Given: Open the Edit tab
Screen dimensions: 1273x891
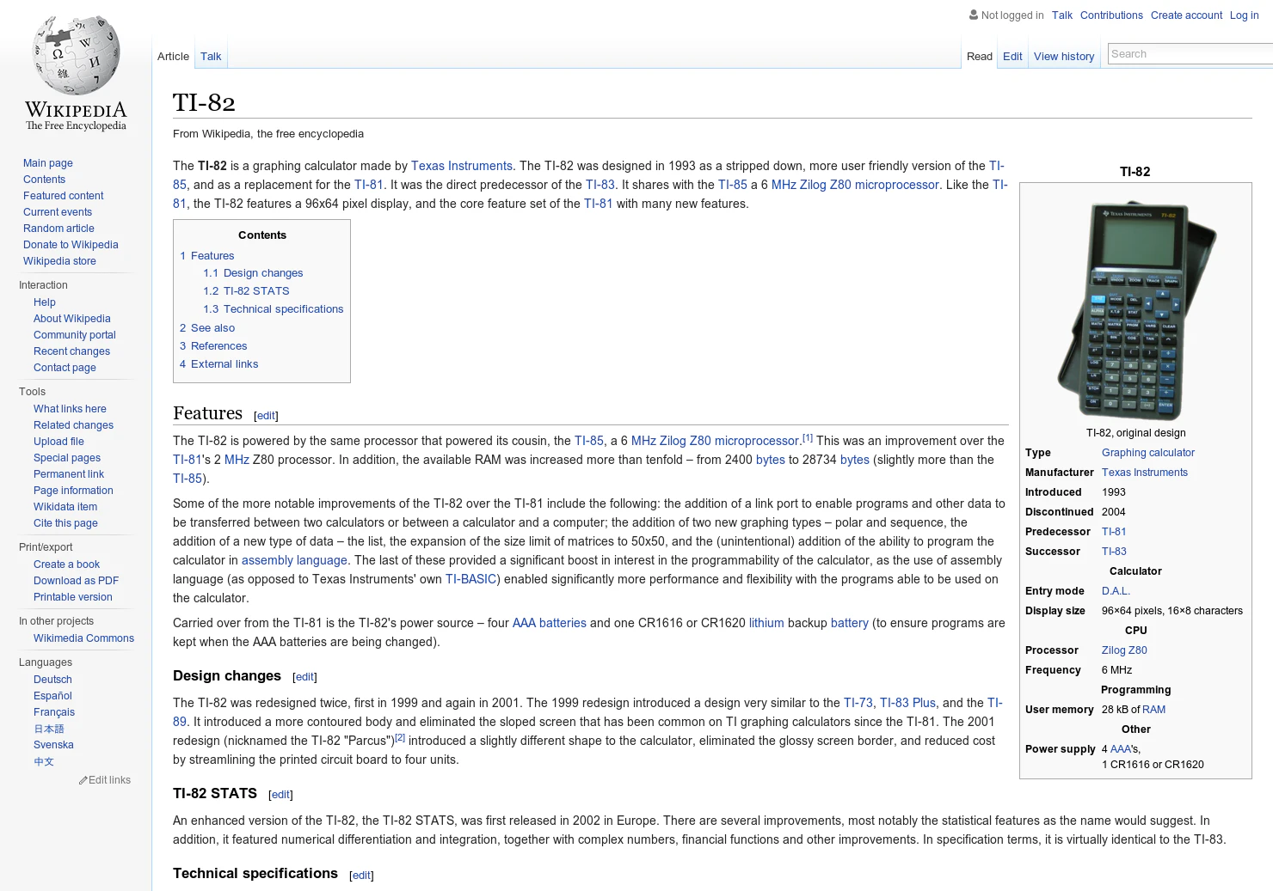Looking at the screenshot, I should pyautogui.click(x=1012, y=56).
